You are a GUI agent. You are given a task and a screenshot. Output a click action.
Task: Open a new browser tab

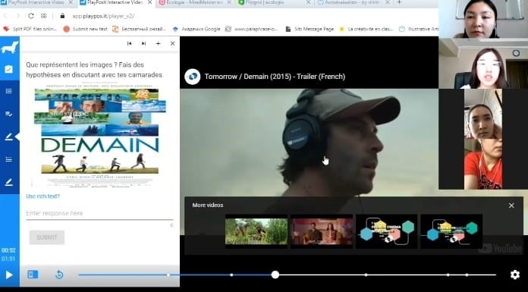(x=399, y=2)
